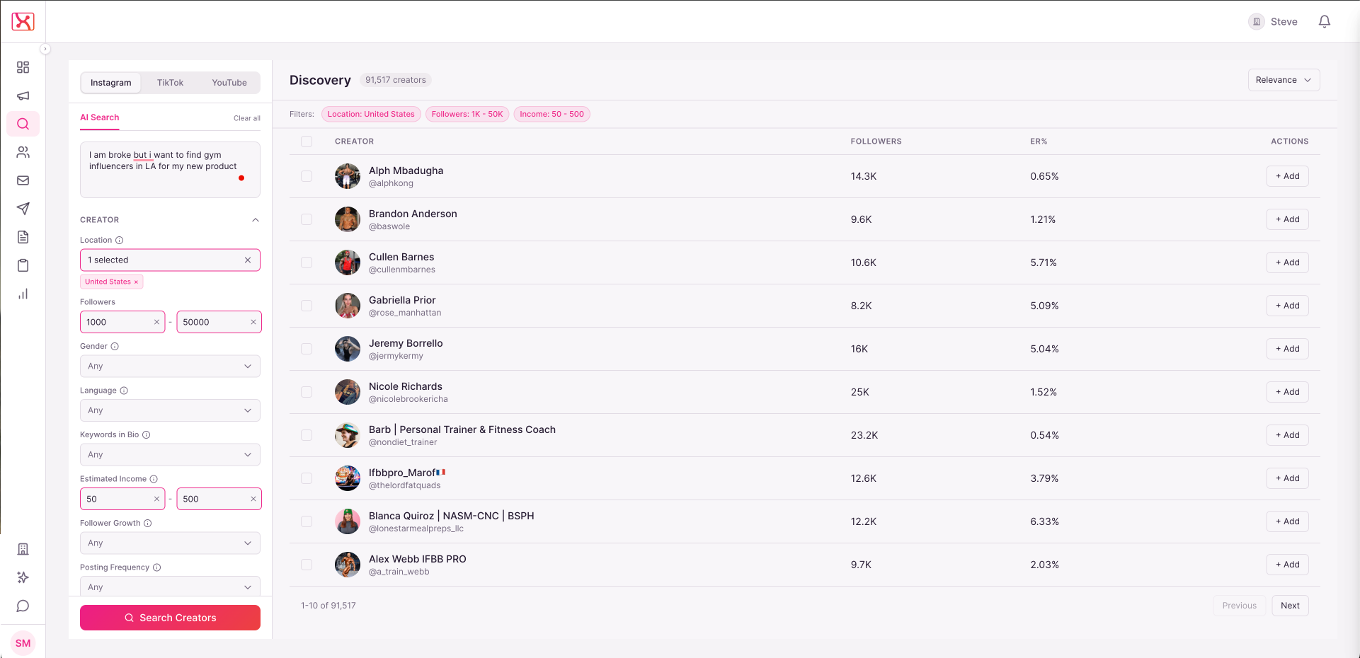Click the Location info icon
Viewport: 1360px width, 658px height.
tap(119, 240)
